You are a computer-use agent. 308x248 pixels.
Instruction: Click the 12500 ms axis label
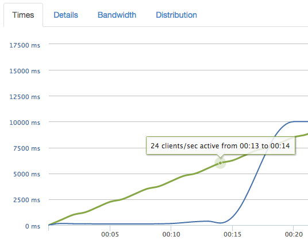click(x=25, y=97)
